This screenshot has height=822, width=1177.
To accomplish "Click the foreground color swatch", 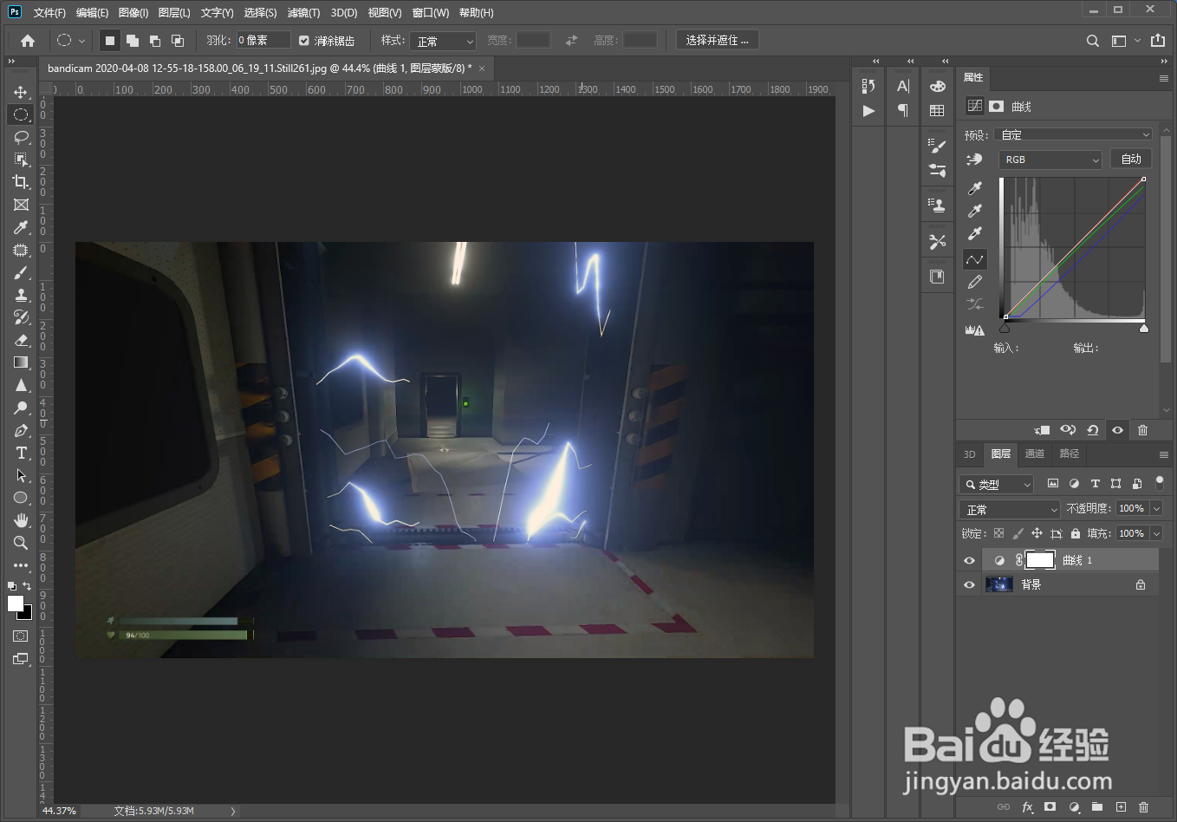I will tap(16, 603).
